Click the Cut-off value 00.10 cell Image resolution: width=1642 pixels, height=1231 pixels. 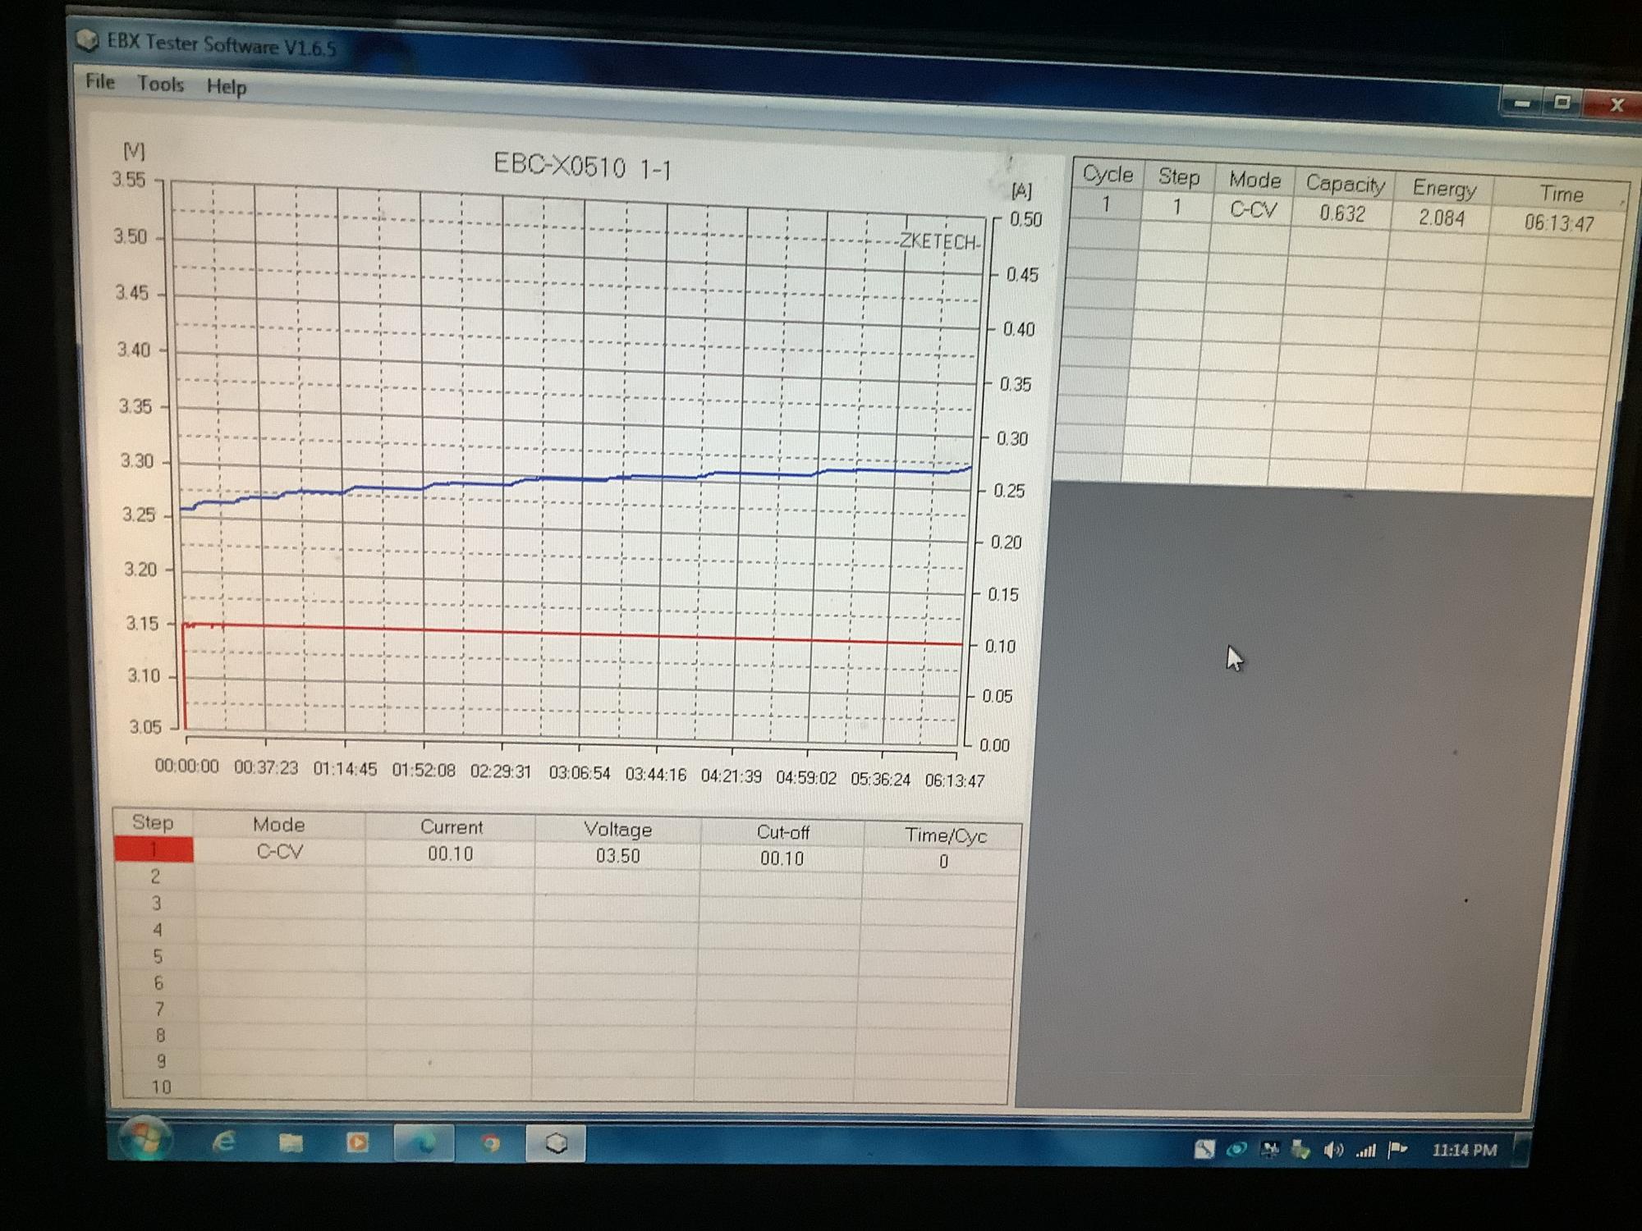coord(782,859)
